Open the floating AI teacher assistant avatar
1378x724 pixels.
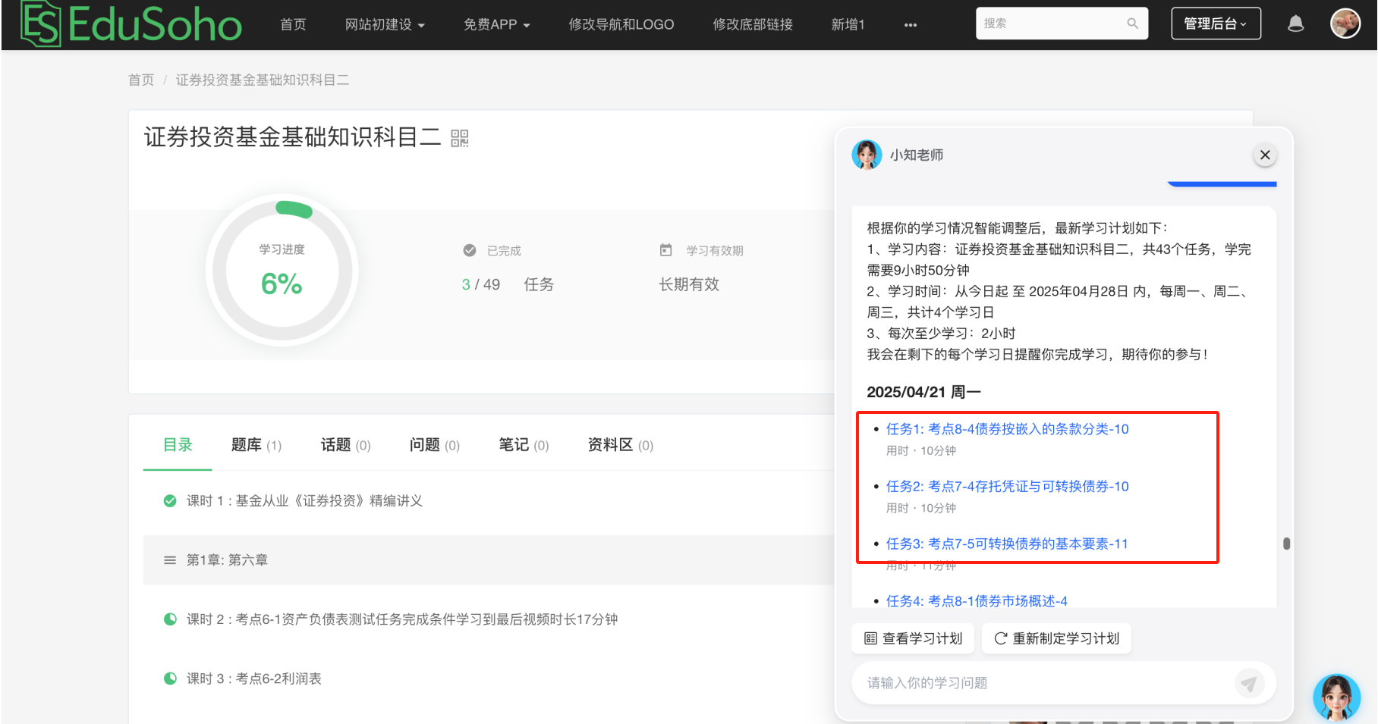pyautogui.click(x=1336, y=697)
